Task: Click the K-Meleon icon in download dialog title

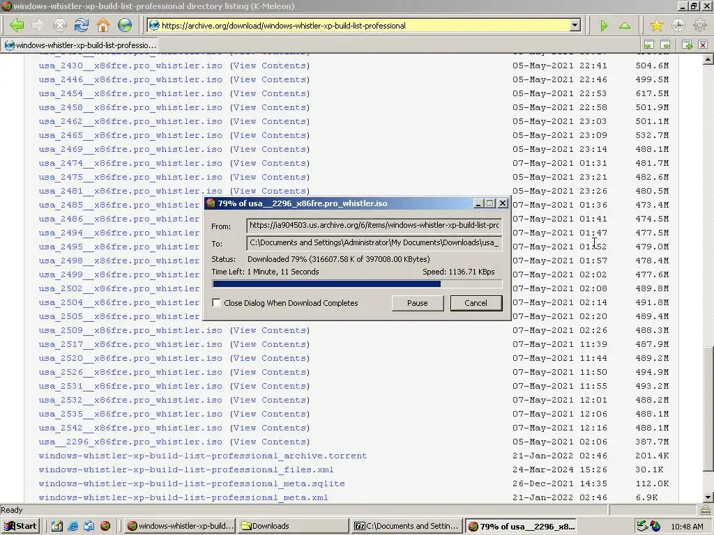Action: point(211,203)
